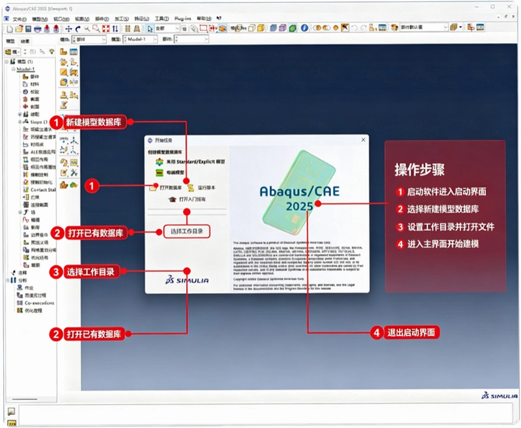Viewport: 521px width, 428px height.
Task: Open the 视口 menu
Action: point(61,19)
